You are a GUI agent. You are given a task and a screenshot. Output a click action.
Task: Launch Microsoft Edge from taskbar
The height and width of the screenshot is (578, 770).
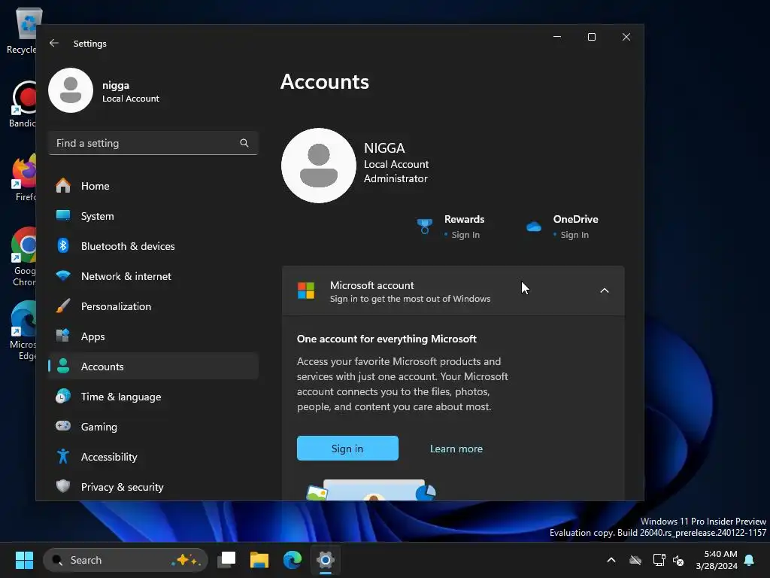pyautogui.click(x=293, y=560)
